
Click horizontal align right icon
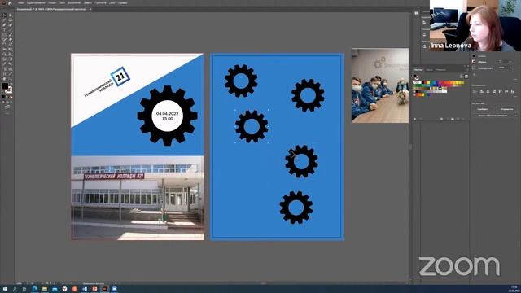[x=494, y=91]
